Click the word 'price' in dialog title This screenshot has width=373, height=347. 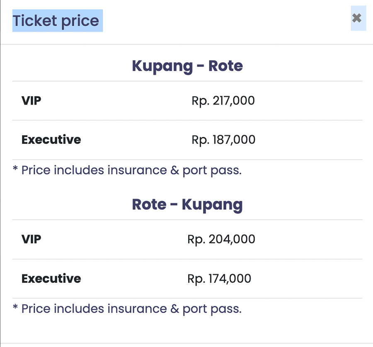coord(80,22)
